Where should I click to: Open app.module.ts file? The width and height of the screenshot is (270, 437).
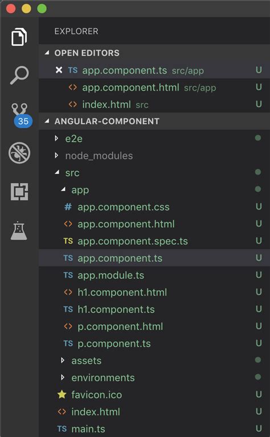pos(154,276)
